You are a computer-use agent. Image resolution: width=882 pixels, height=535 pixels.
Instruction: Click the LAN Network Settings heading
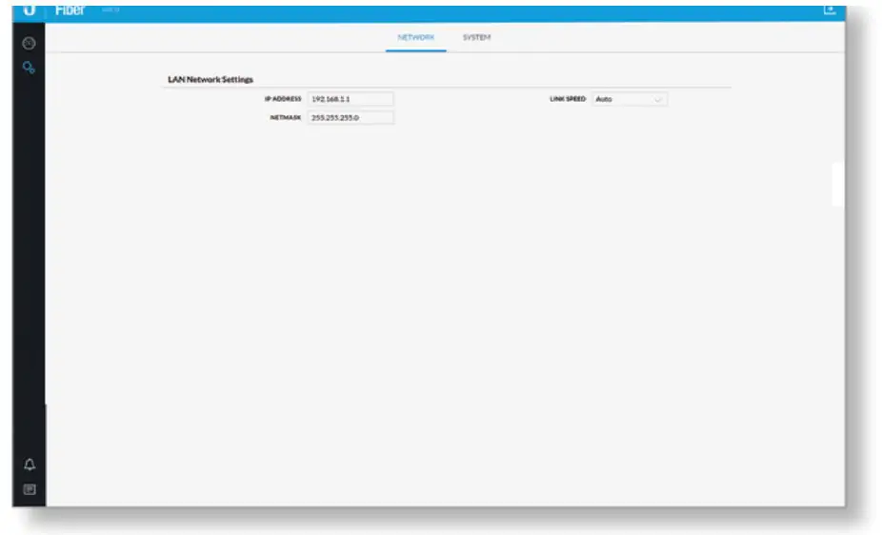coord(210,79)
